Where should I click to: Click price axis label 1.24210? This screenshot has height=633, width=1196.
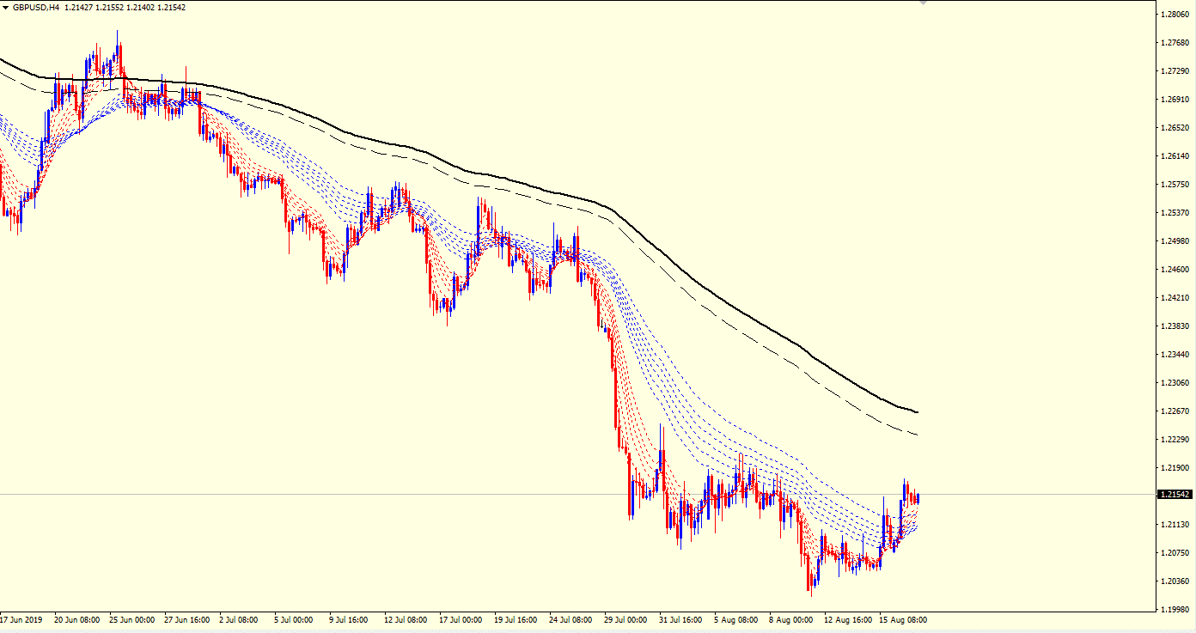(x=1174, y=298)
